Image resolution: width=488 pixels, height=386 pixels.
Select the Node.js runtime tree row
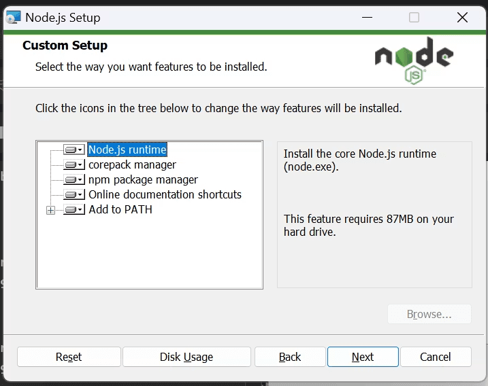(127, 150)
